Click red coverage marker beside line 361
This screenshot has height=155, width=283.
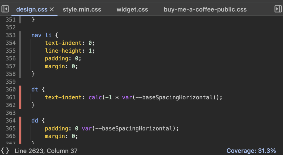coord(20,97)
